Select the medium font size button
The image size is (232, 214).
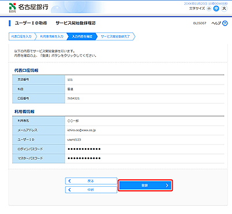pyautogui.click(x=216, y=9)
